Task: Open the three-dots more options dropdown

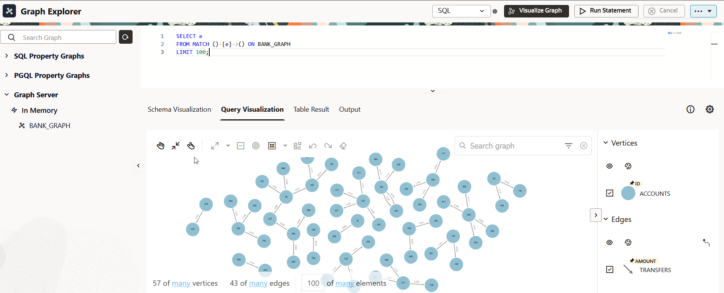Action: point(703,11)
